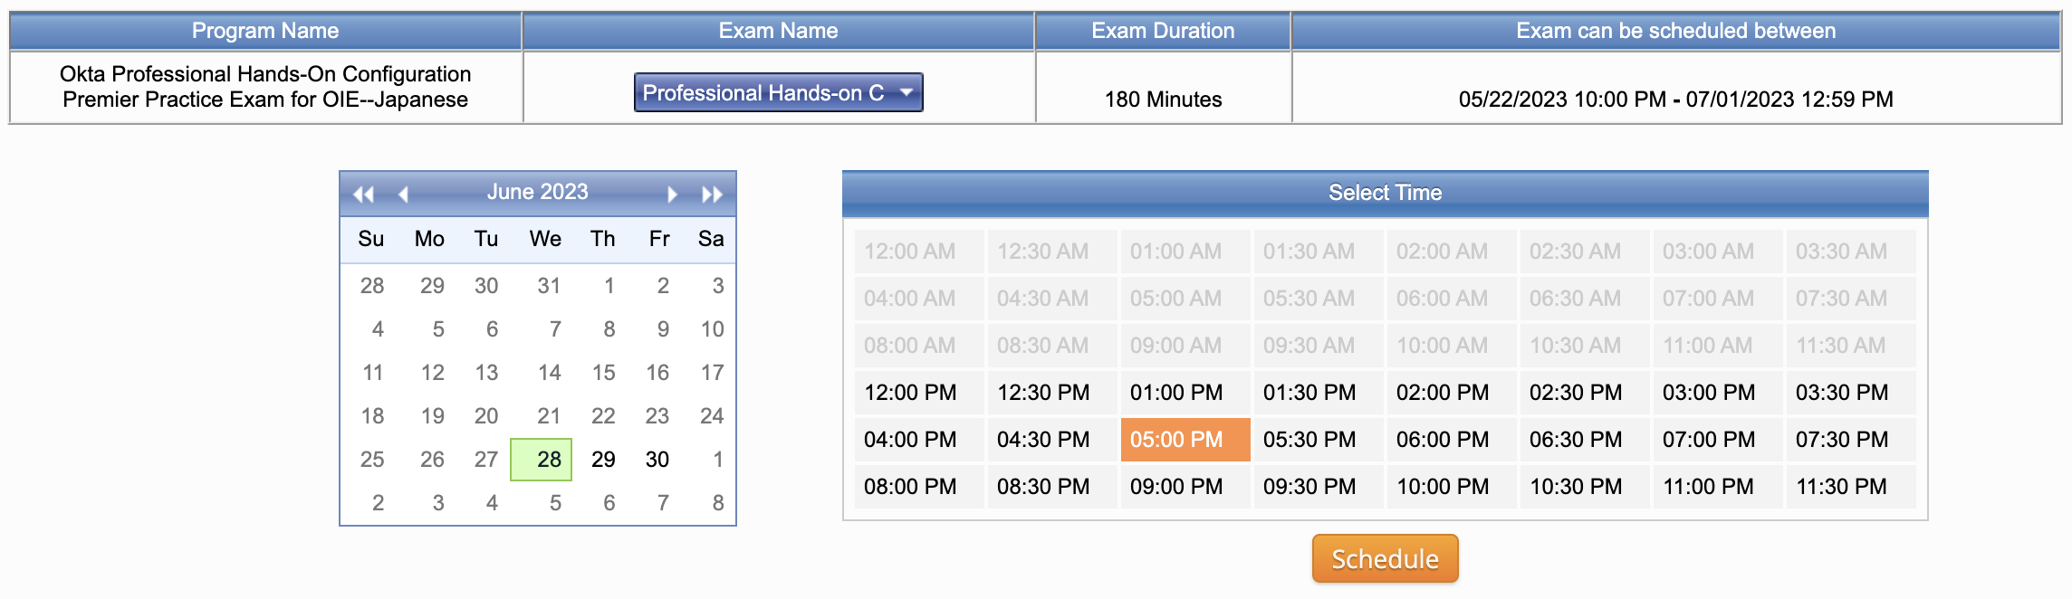Pick the 01:30 PM time slot

1309,393
